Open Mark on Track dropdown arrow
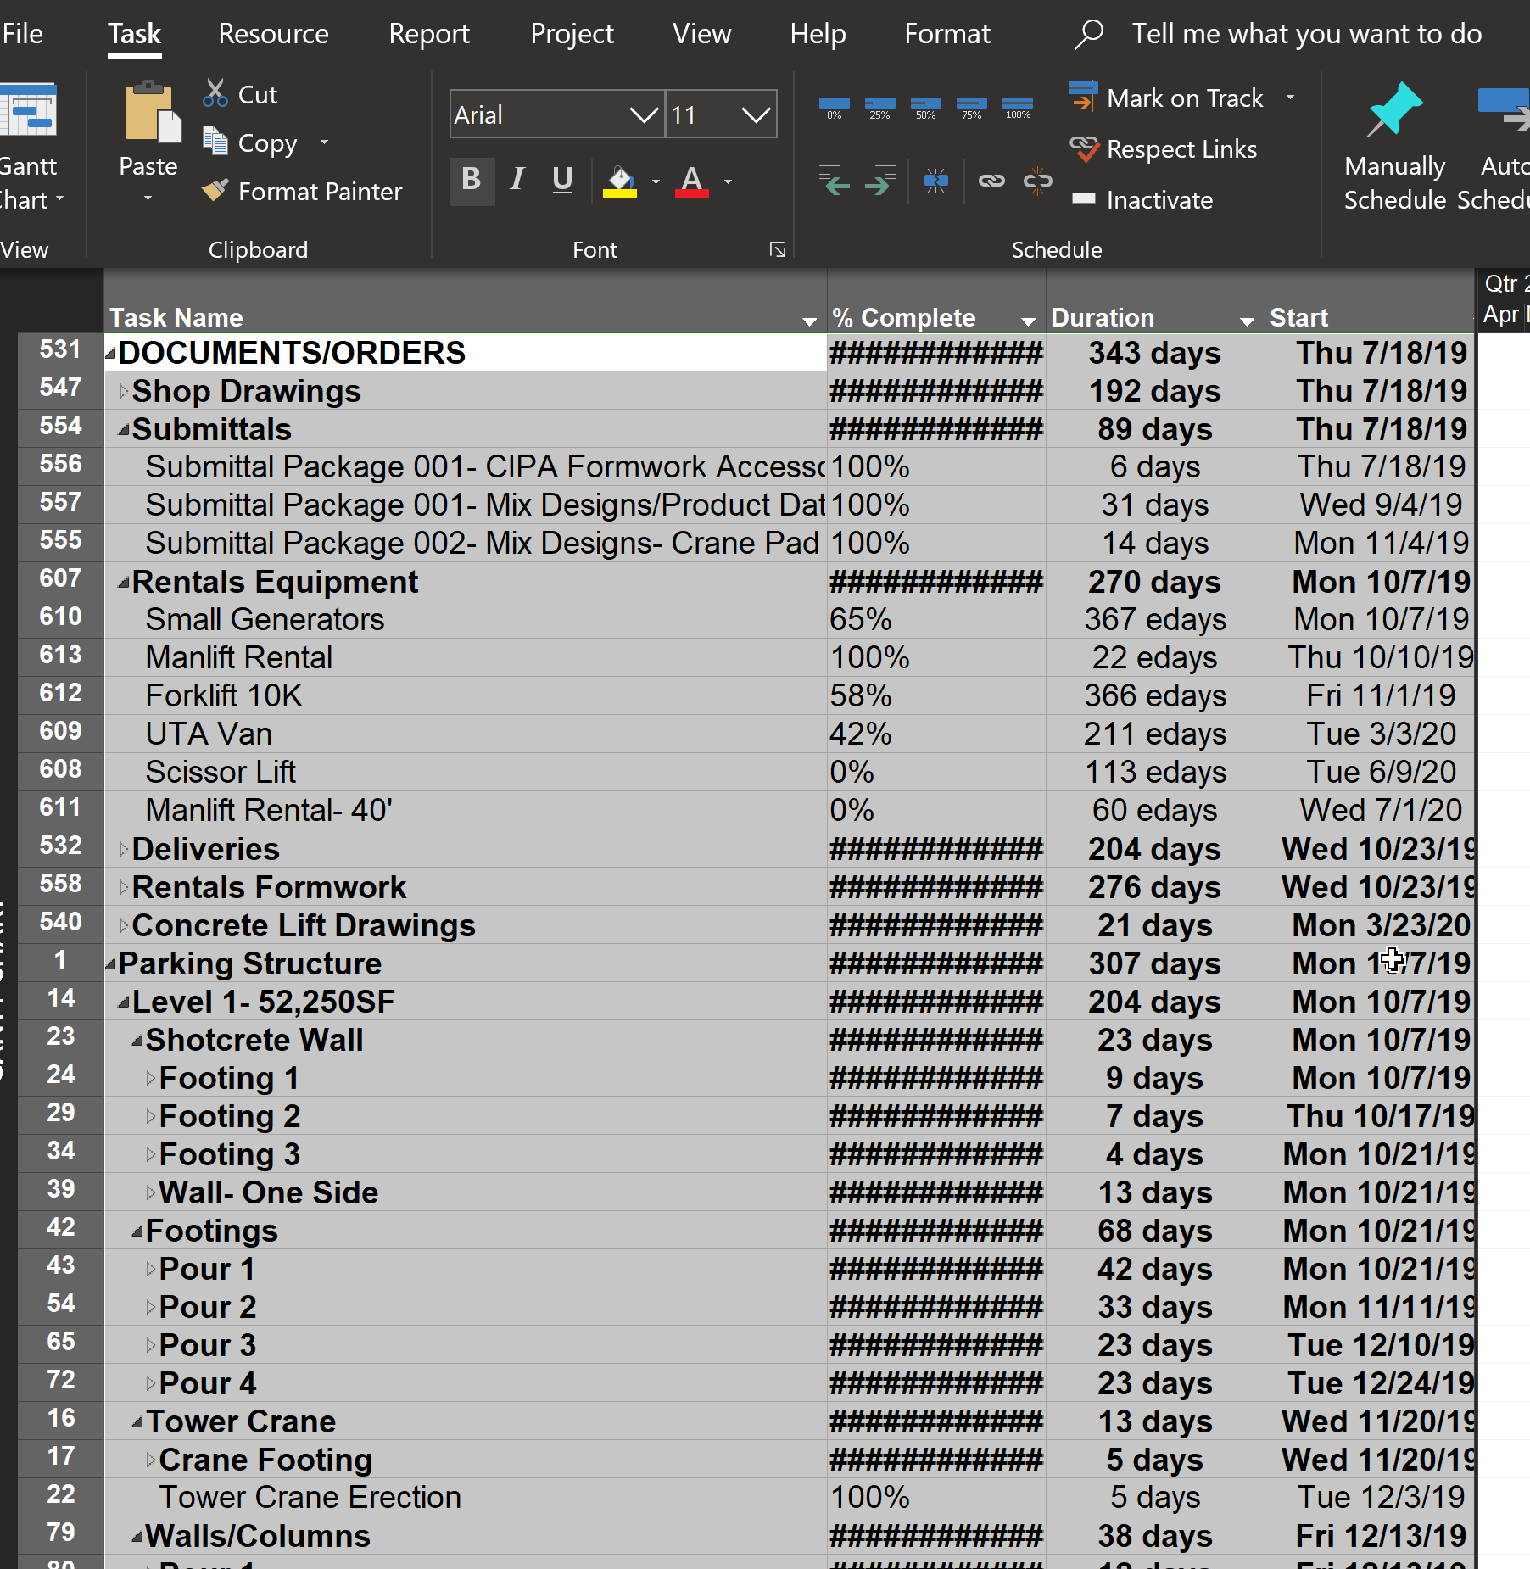Screen dimensions: 1530x1569 pyautogui.click(x=1290, y=98)
